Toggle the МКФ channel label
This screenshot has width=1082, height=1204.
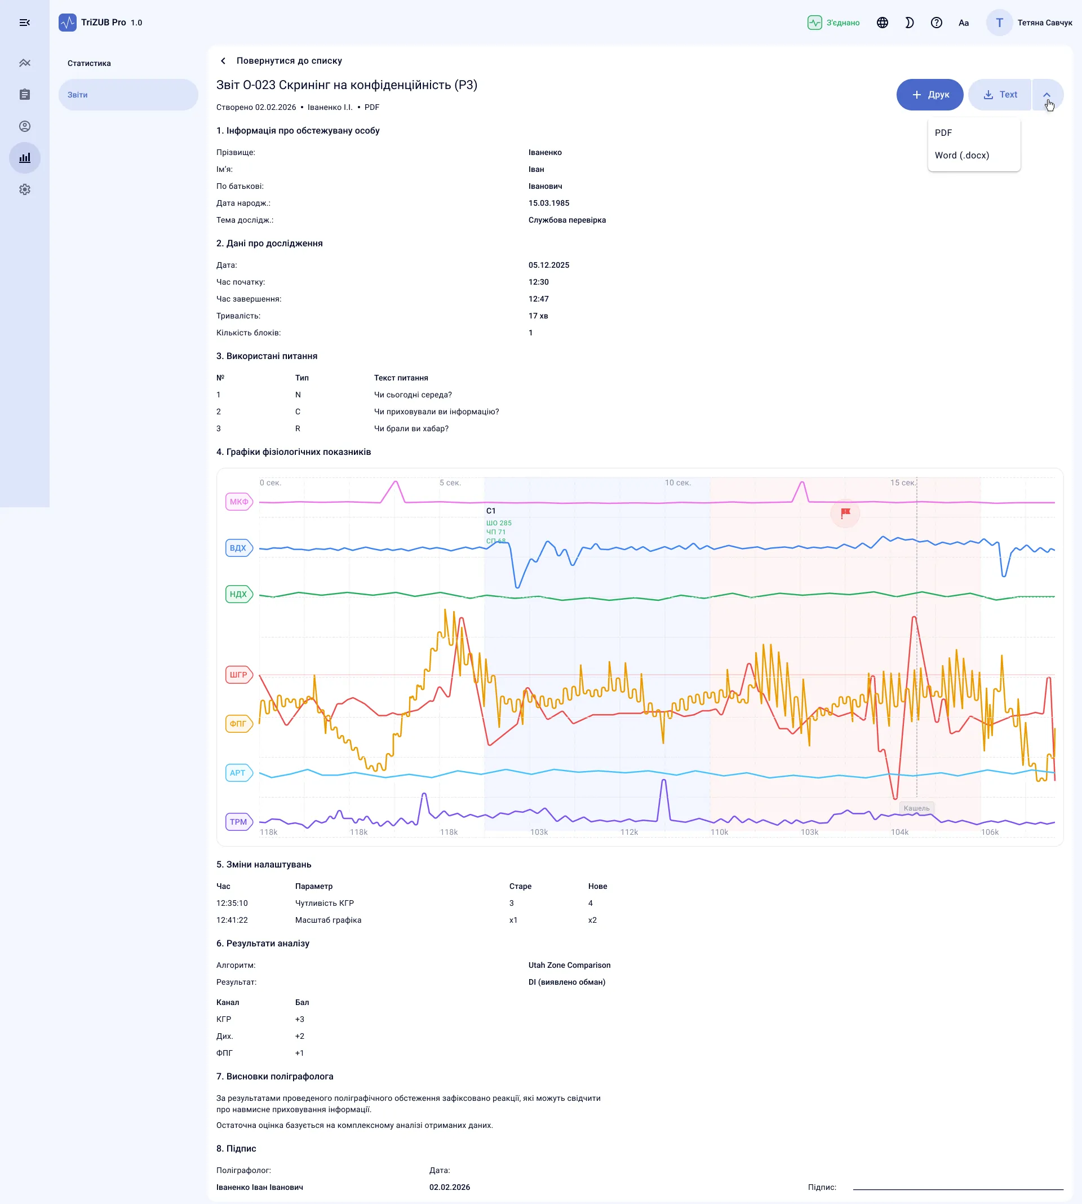[x=239, y=502]
